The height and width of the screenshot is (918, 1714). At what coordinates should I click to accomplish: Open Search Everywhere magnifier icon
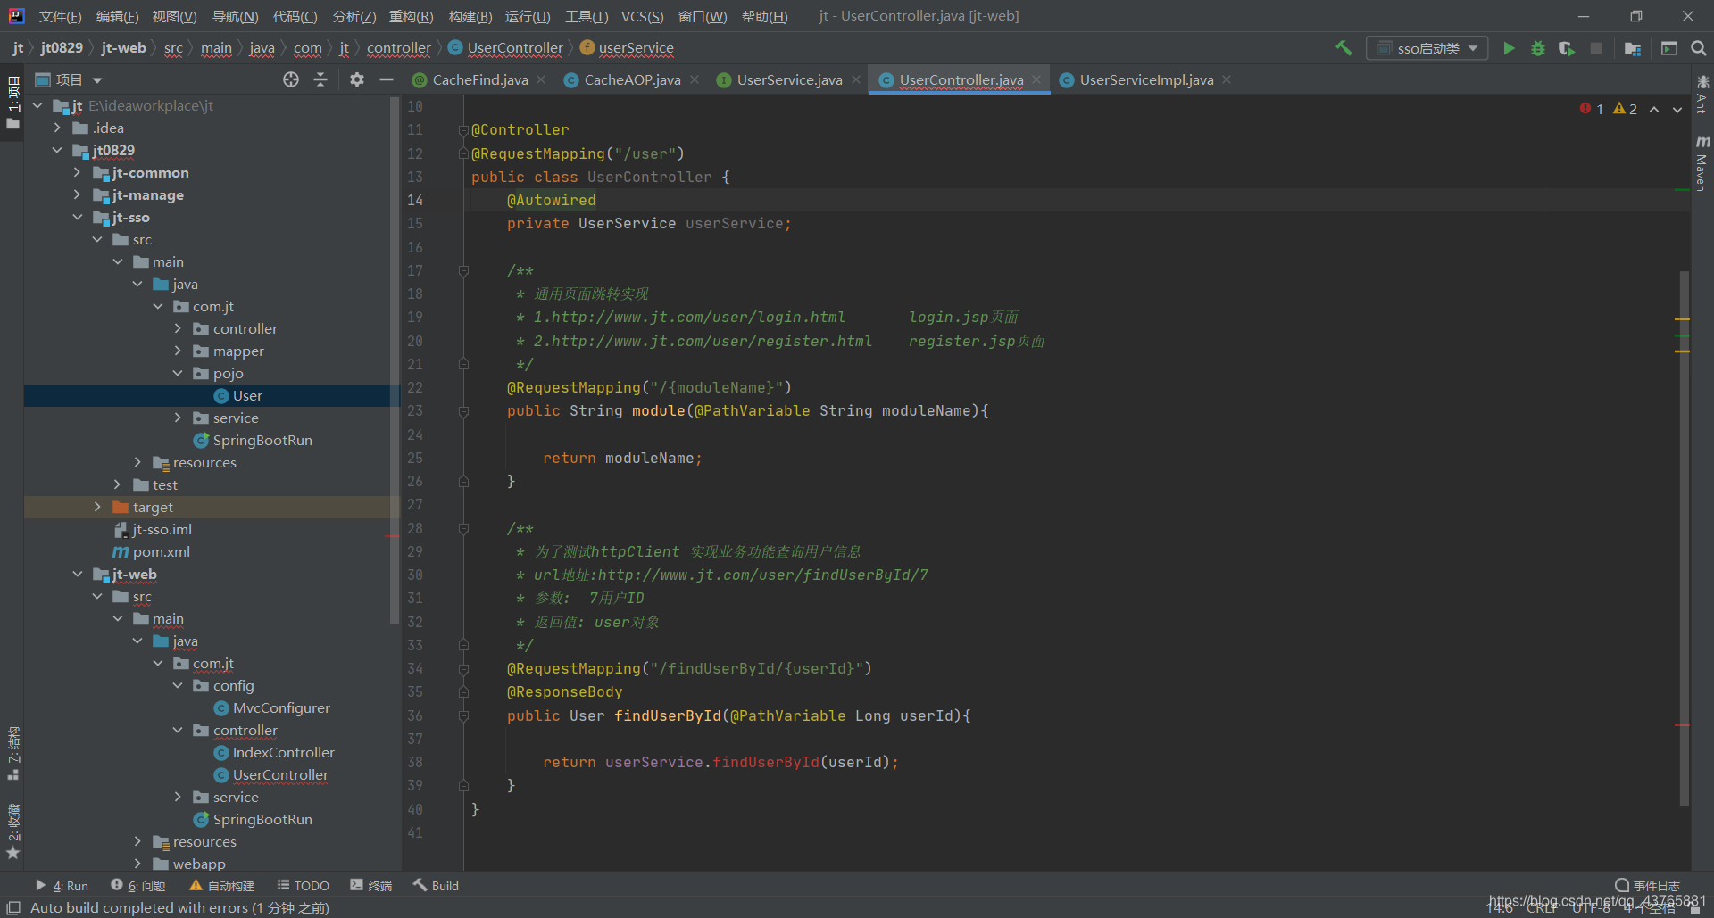(1699, 48)
